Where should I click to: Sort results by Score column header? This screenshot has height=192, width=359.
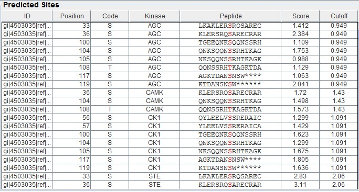coord(300,16)
